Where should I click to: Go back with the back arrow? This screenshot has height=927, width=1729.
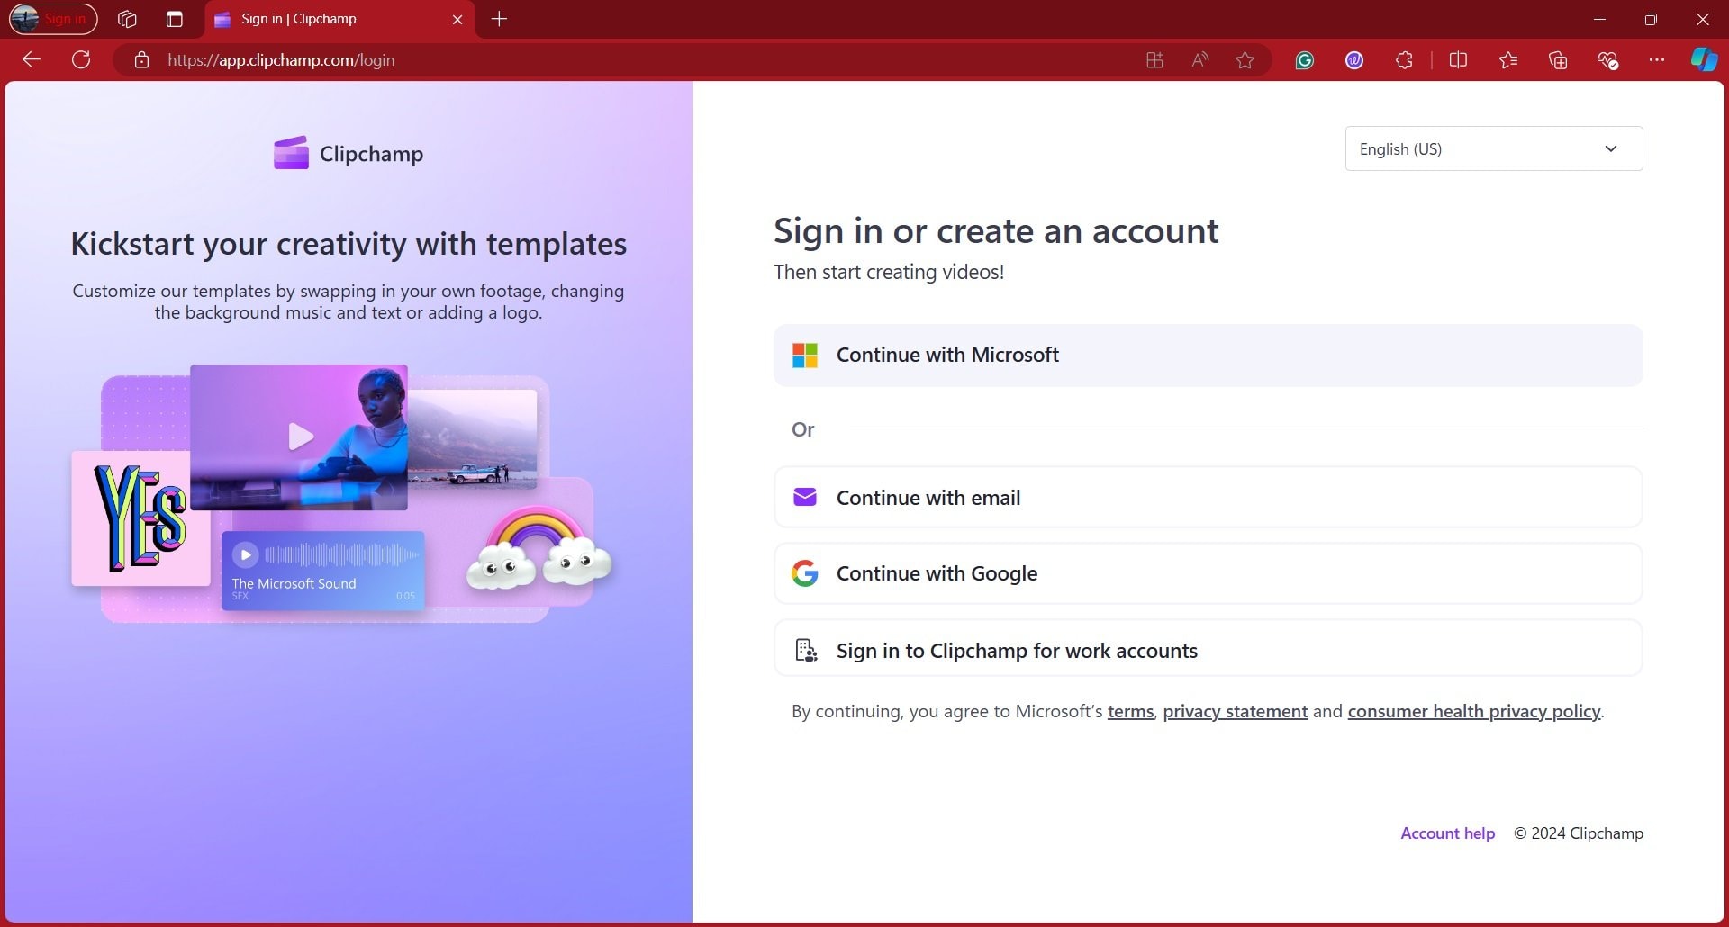point(32,60)
